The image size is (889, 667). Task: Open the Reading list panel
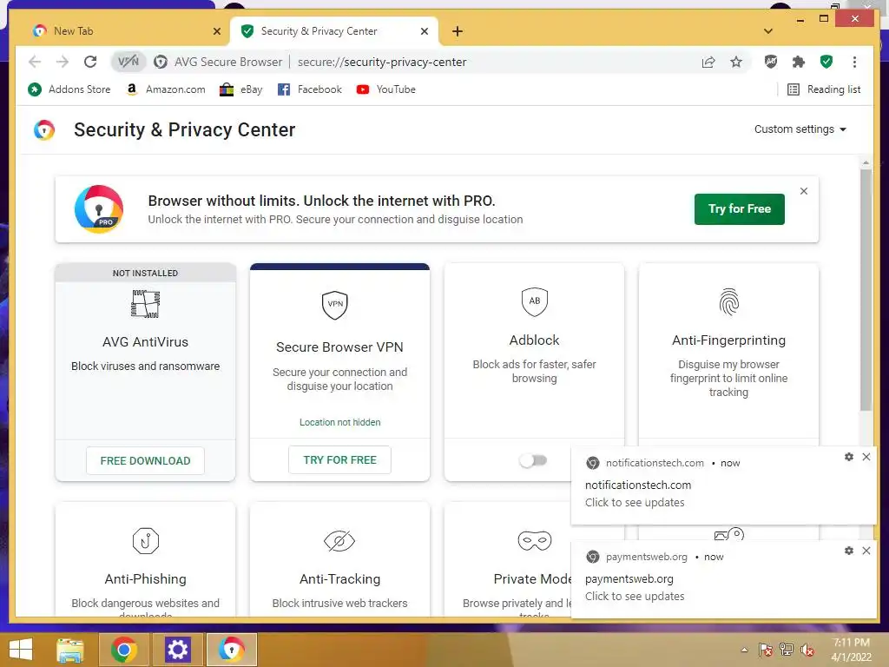pos(824,89)
